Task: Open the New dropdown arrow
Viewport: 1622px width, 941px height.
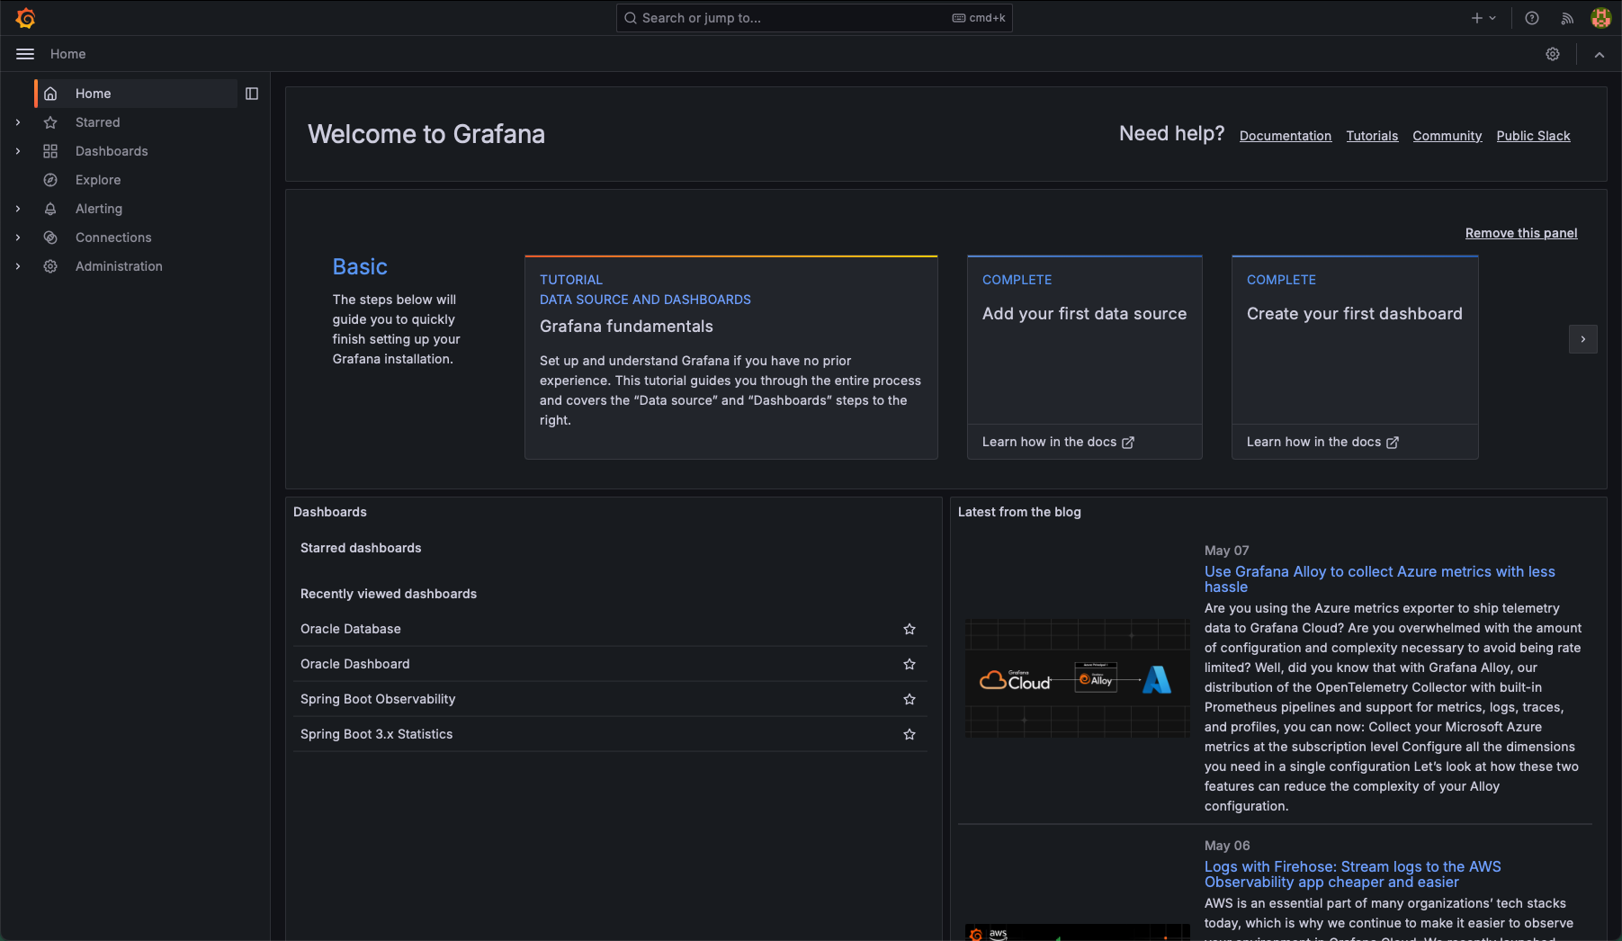Action: coord(1492,18)
